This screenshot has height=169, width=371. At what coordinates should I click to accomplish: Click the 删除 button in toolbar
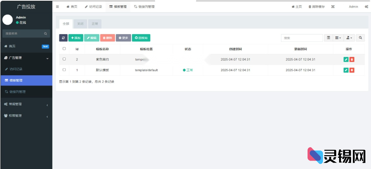(x=107, y=38)
